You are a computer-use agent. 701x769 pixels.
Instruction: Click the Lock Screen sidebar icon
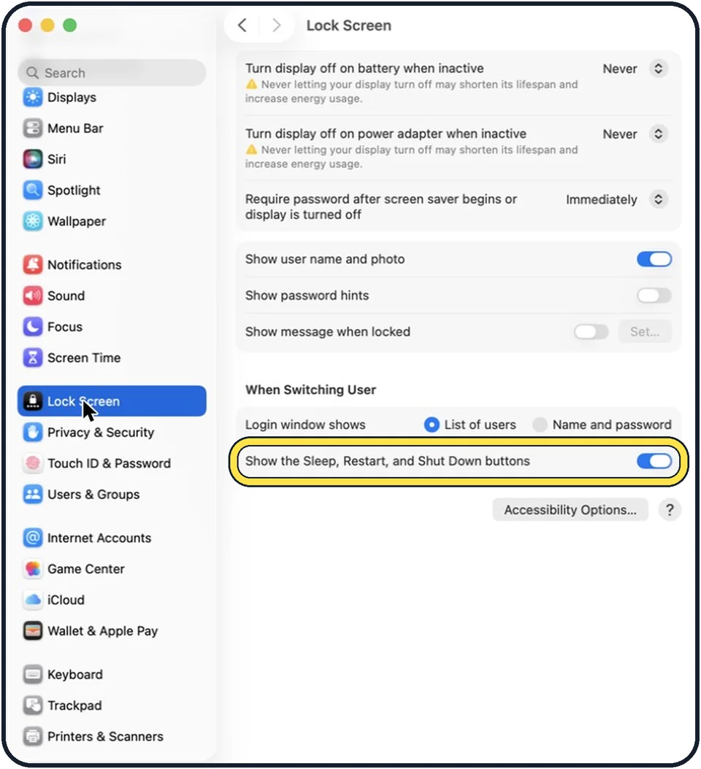(33, 401)
